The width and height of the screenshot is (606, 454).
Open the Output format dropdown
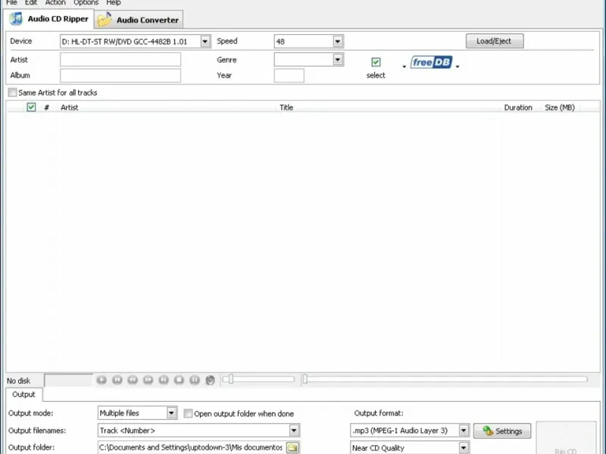tap(464, 430)
